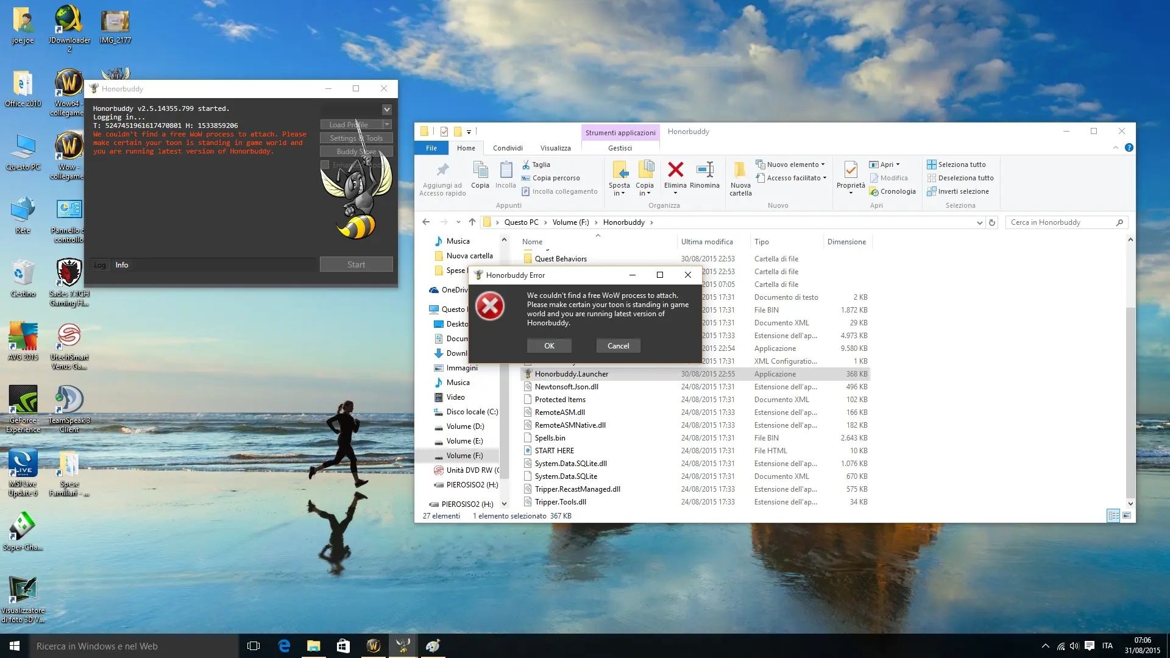Collapse the Explorer ribbon chevron
The image size is (1170, 658).
point(1116,147)
